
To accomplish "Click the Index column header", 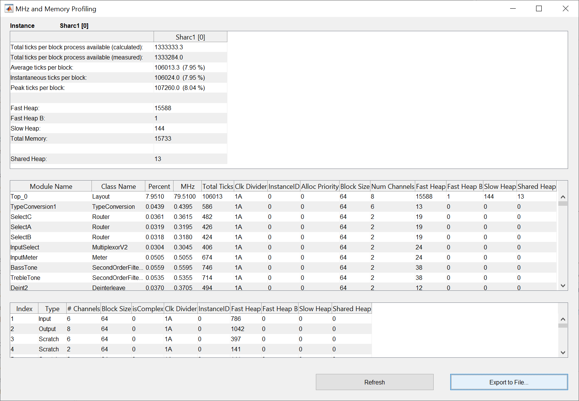I will click(24, 308).
